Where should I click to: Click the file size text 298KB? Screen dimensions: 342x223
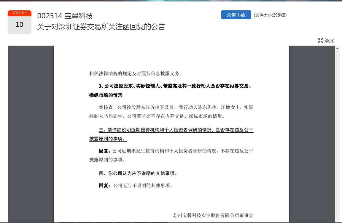[x=270, y=15]
